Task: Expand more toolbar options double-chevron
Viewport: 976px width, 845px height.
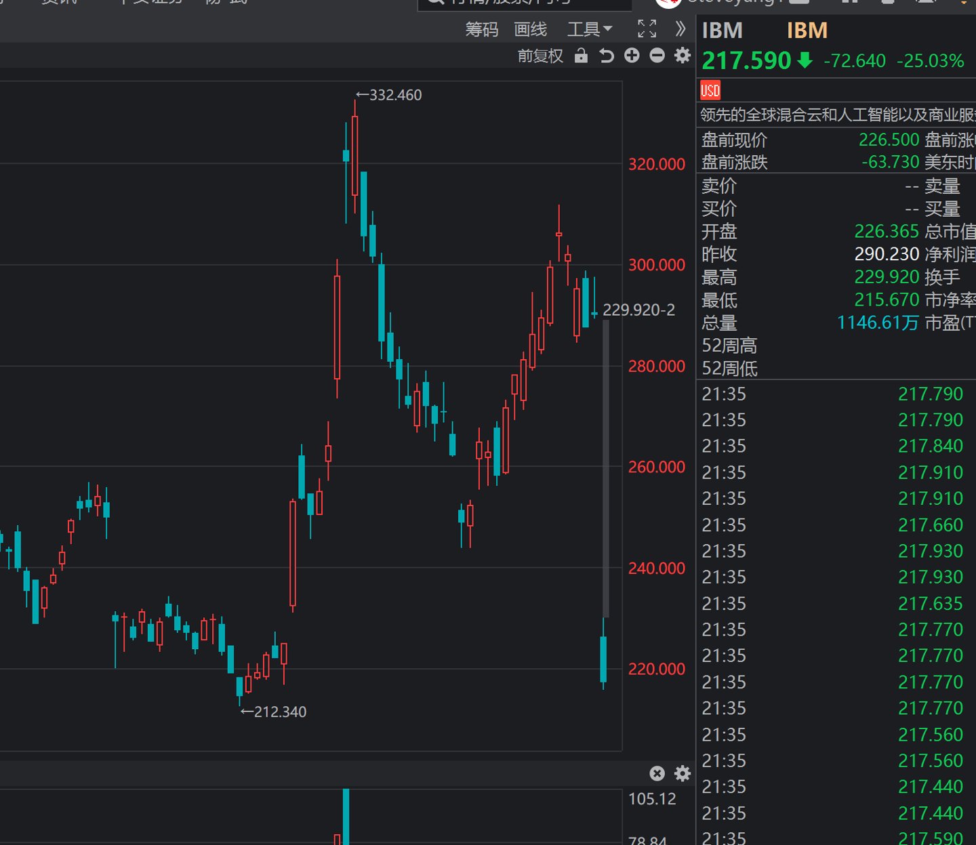Action: coord(680,28)
